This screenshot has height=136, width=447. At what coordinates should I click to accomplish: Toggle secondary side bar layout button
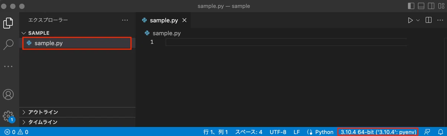point(431,6)
